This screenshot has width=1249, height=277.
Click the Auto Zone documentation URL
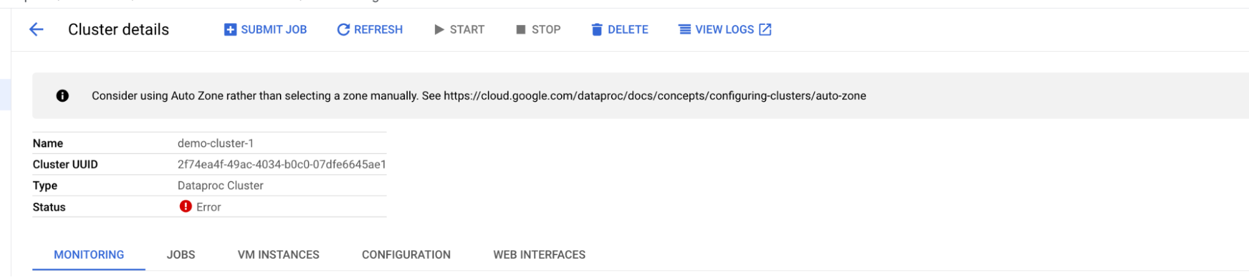pyautogui.click(x=655, y=95)
